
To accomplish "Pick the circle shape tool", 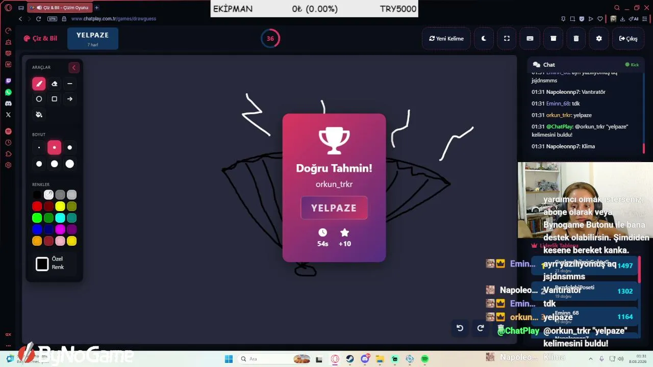I will click(39, 99).
